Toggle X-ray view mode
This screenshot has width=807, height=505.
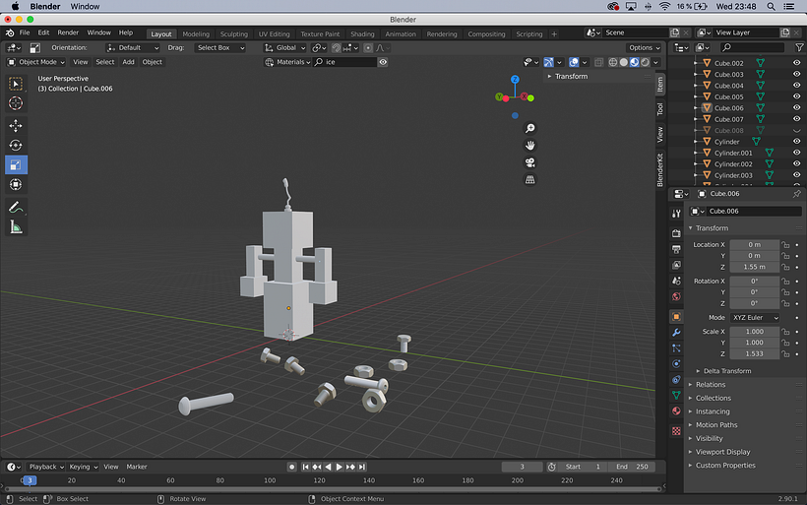598,62
